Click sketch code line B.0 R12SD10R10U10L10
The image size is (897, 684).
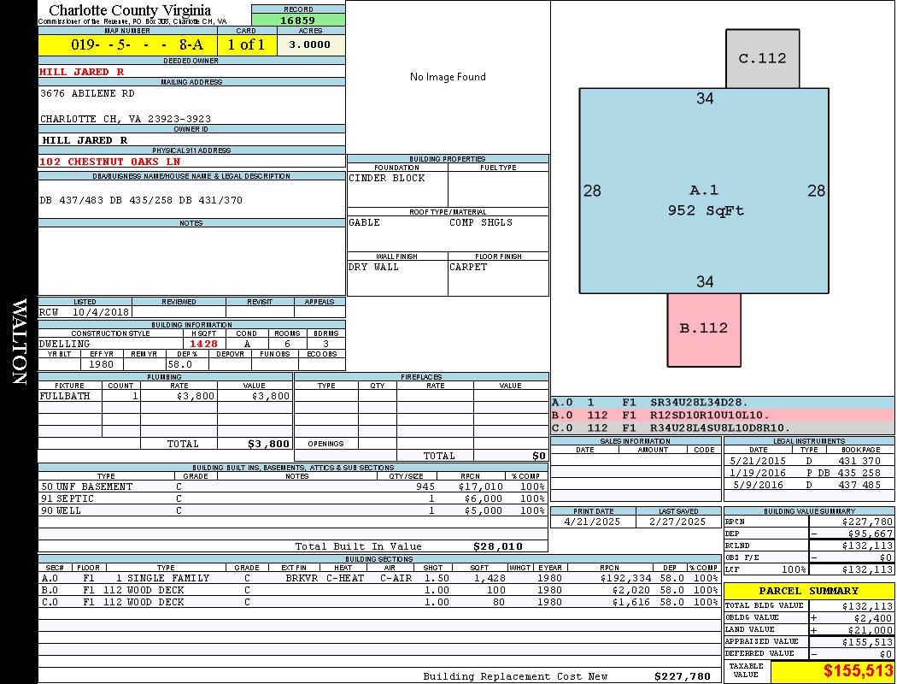pyautogui.click(x=723, y=415)
